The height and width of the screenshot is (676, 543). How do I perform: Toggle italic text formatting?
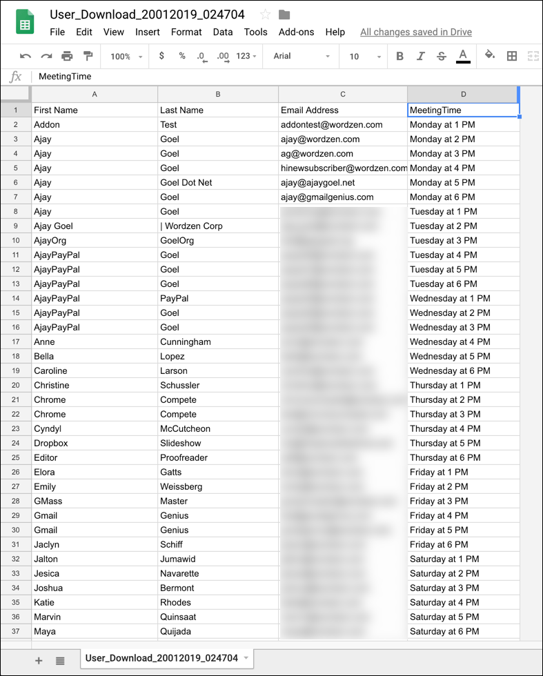[420, 57]
